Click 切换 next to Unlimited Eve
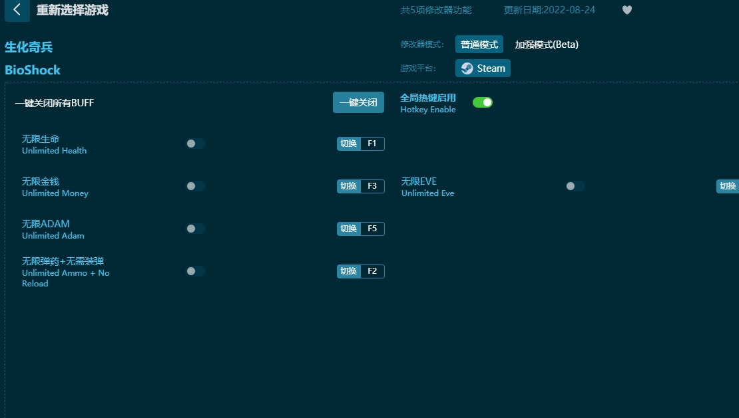This screenshot has width=739, height=418. click(x=728, y=186)
